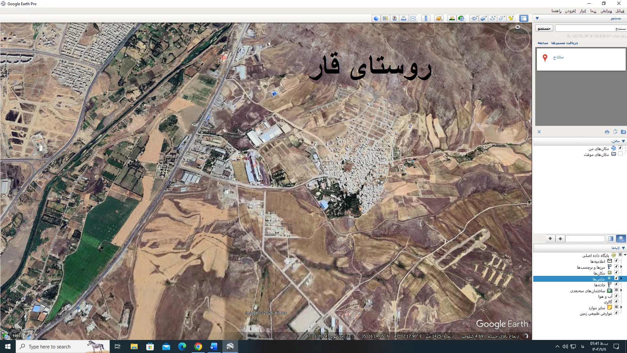The height and width of the screenshot is (353, 627).
Task: Expand the سایر موارد layer node
Action: 621,307
